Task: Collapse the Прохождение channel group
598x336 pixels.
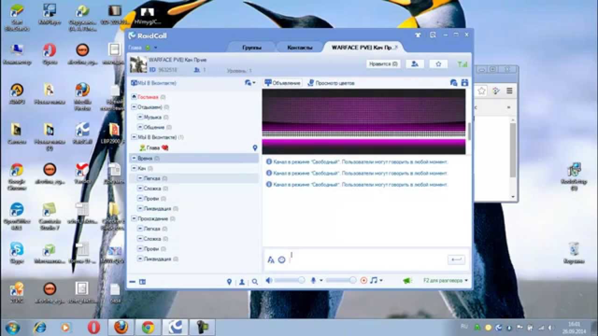Action: pos(134,218)
